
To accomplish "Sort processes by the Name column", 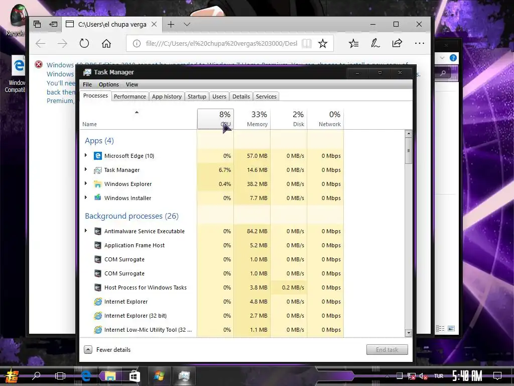I will pos(138,119).
